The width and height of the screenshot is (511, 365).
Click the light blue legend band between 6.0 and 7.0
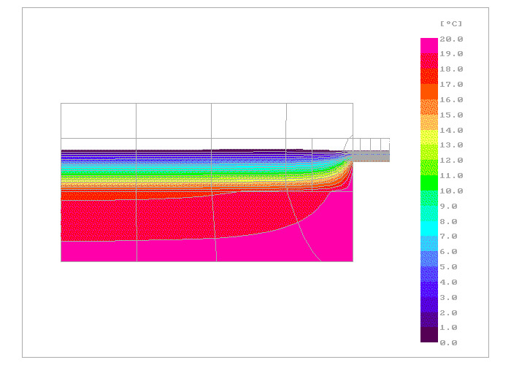pos(429,244)
